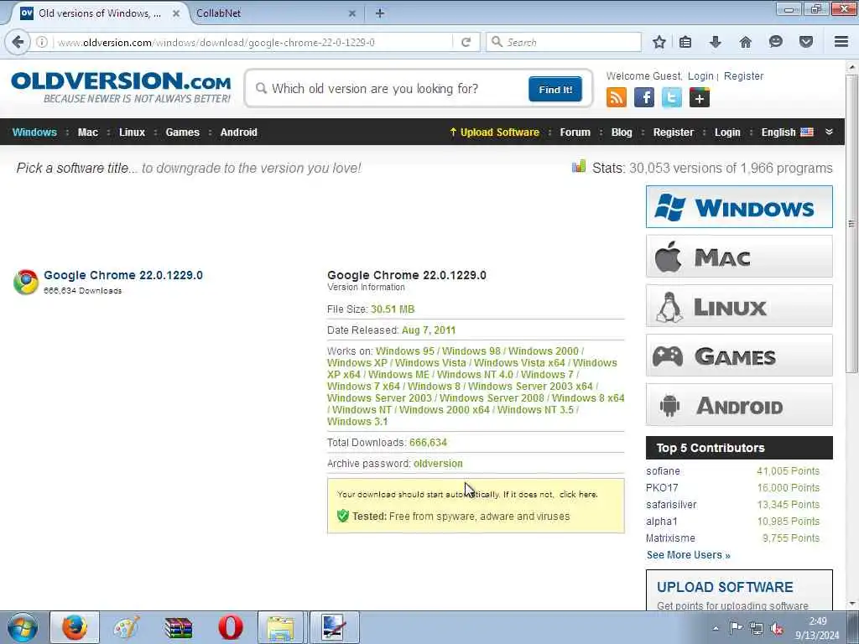Image resolution: width=859 pixels, height=644 pixels.
Task: Select the big LINUX sidebar button
Action: (x=739, y=305)
